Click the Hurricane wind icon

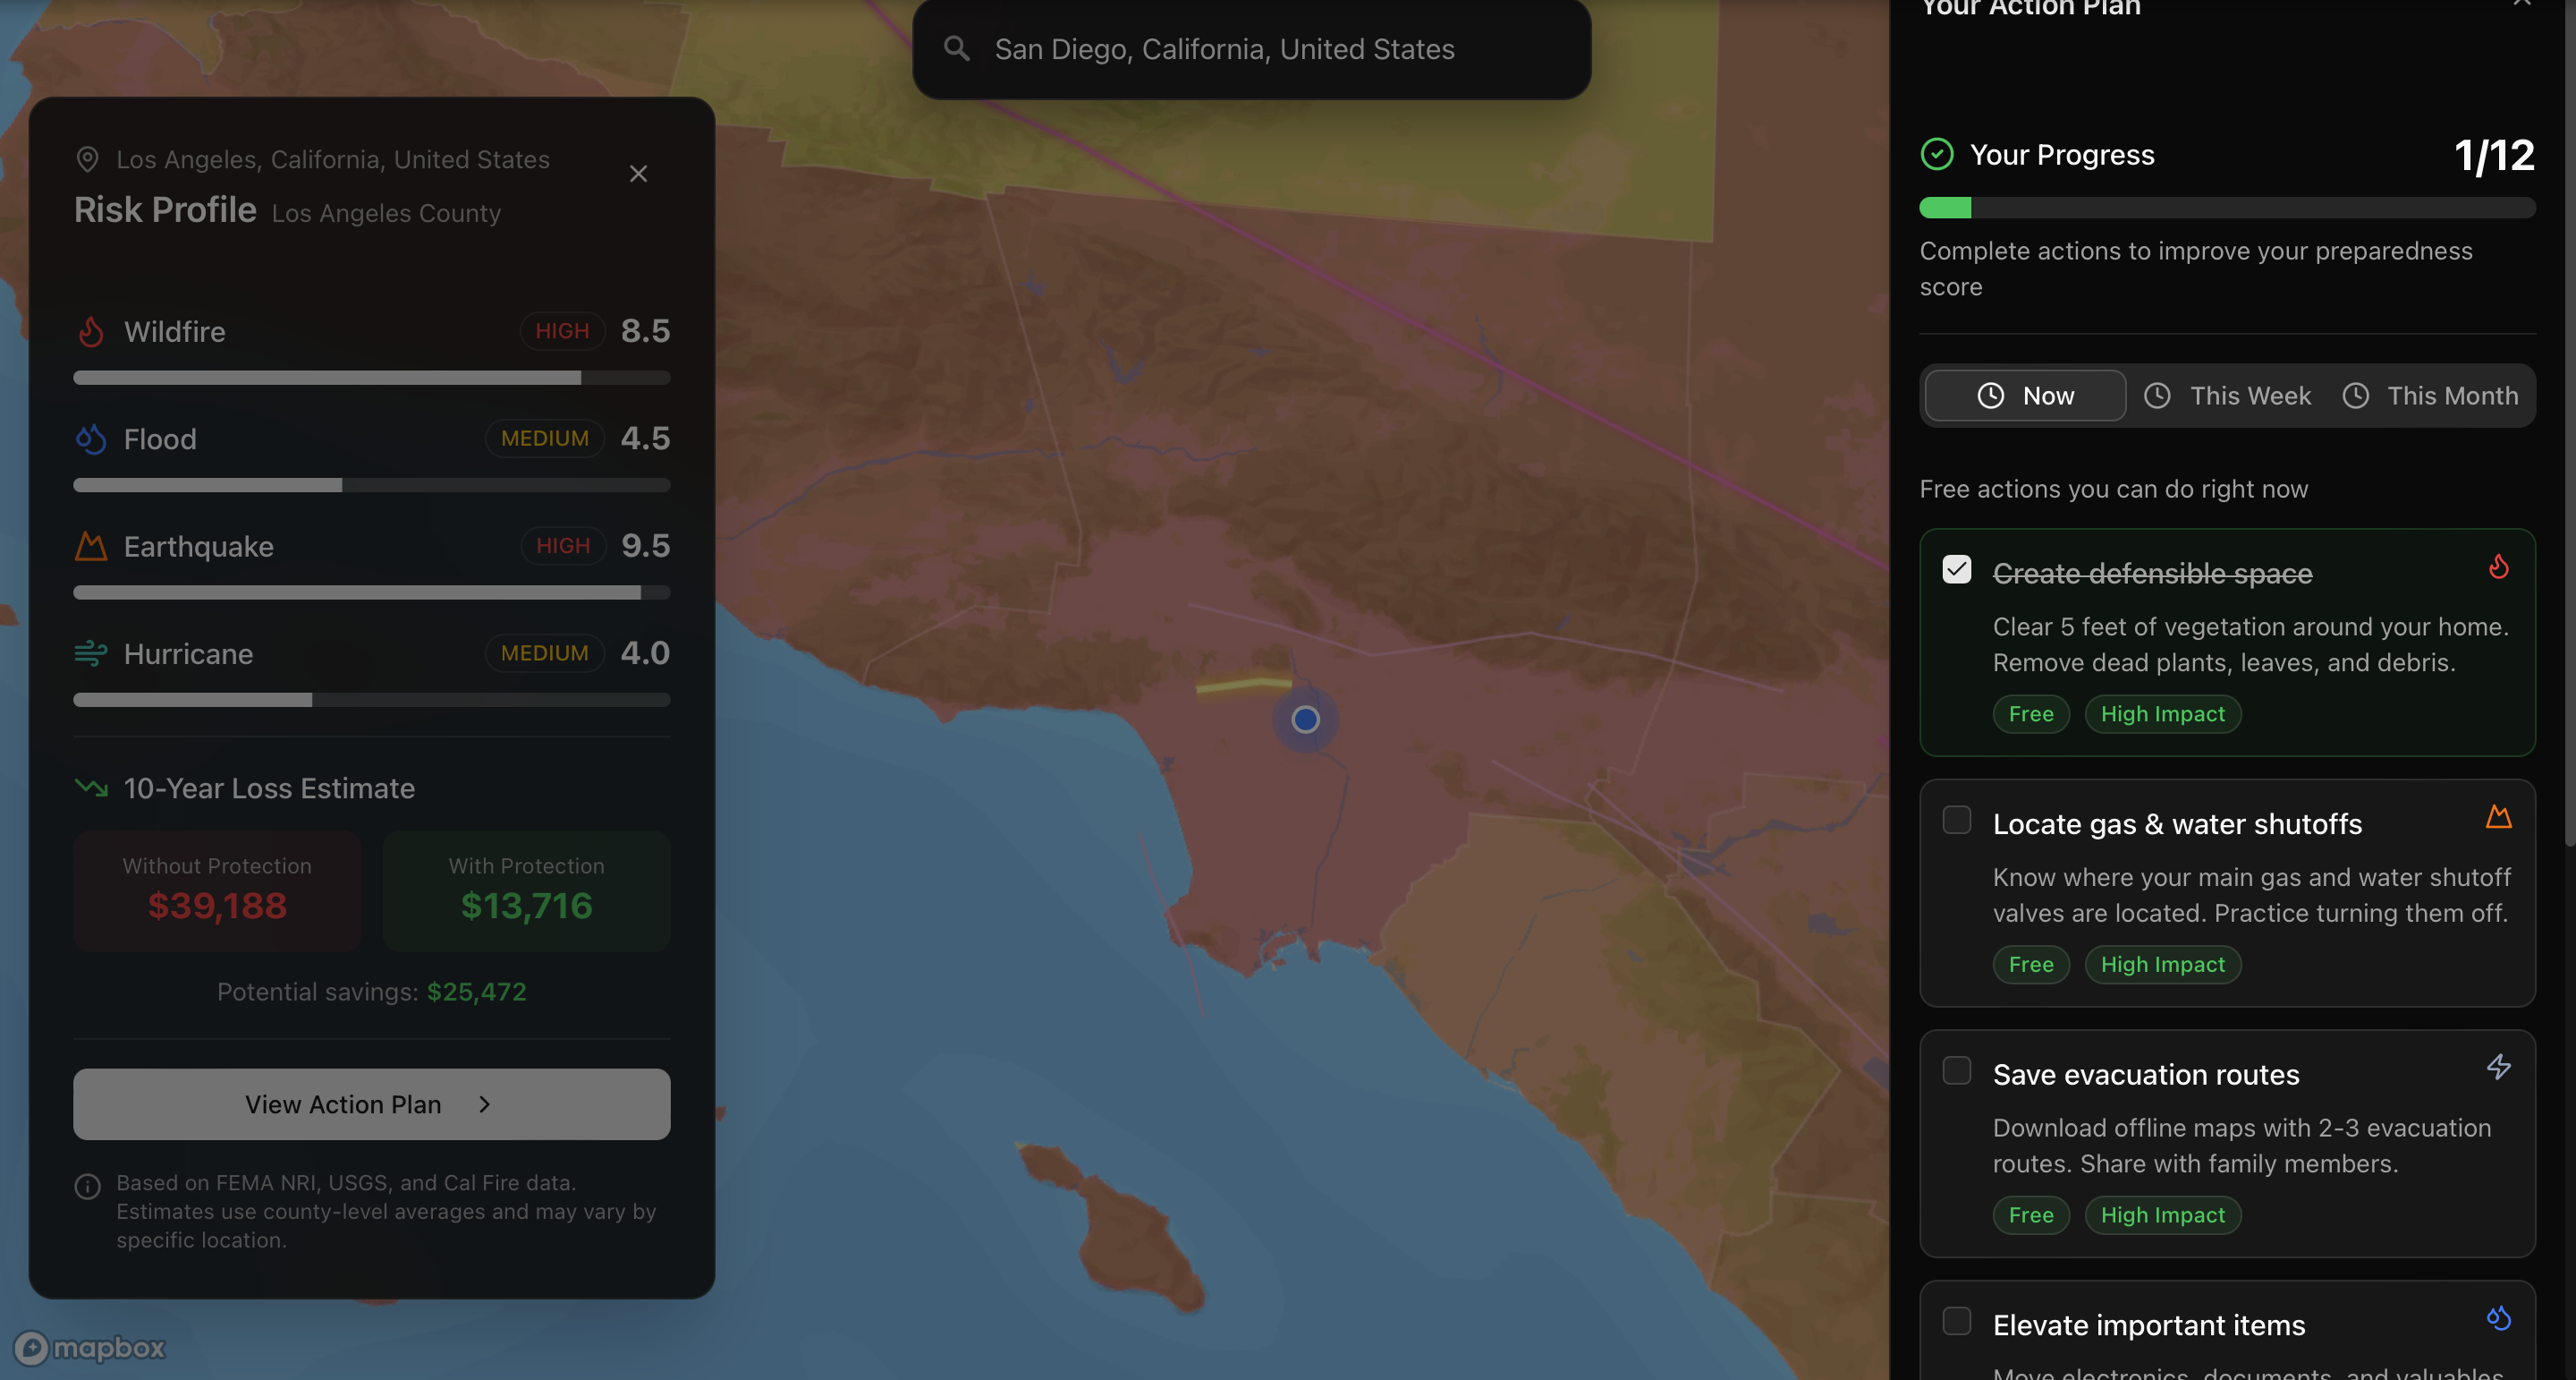pyautogui.click(x=91, y=653)
